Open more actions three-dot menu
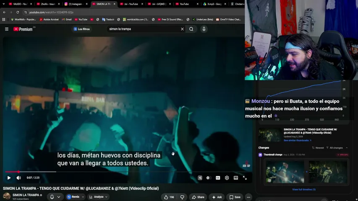 pos(248,197)
